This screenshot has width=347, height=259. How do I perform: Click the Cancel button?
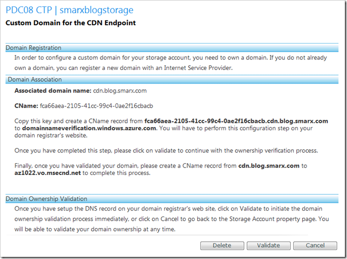coord(315,245)
